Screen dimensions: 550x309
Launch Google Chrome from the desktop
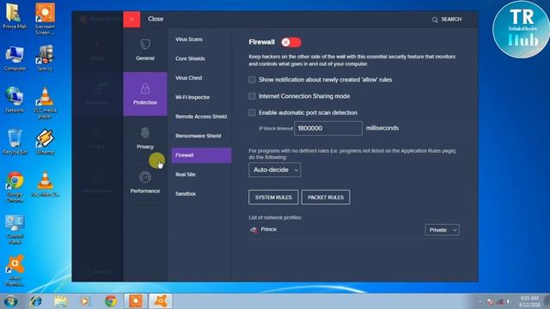[x=15, y=187]
